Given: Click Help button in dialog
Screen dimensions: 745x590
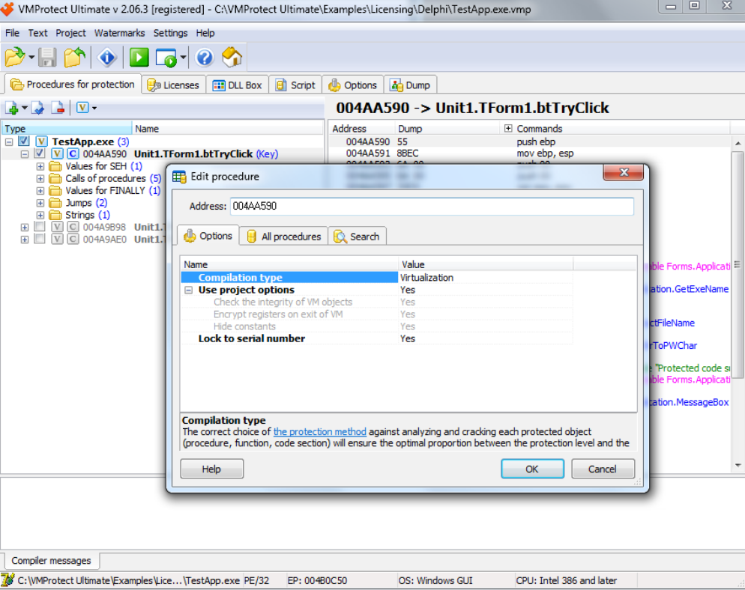Looking at the screenshot, I should (211, 469).
